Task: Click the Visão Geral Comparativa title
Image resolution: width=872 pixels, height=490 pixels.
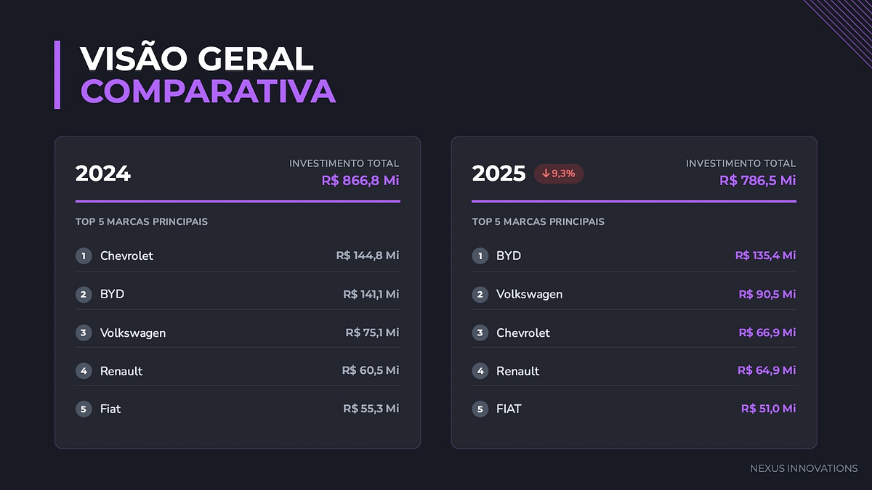Action: pos(208,75)
